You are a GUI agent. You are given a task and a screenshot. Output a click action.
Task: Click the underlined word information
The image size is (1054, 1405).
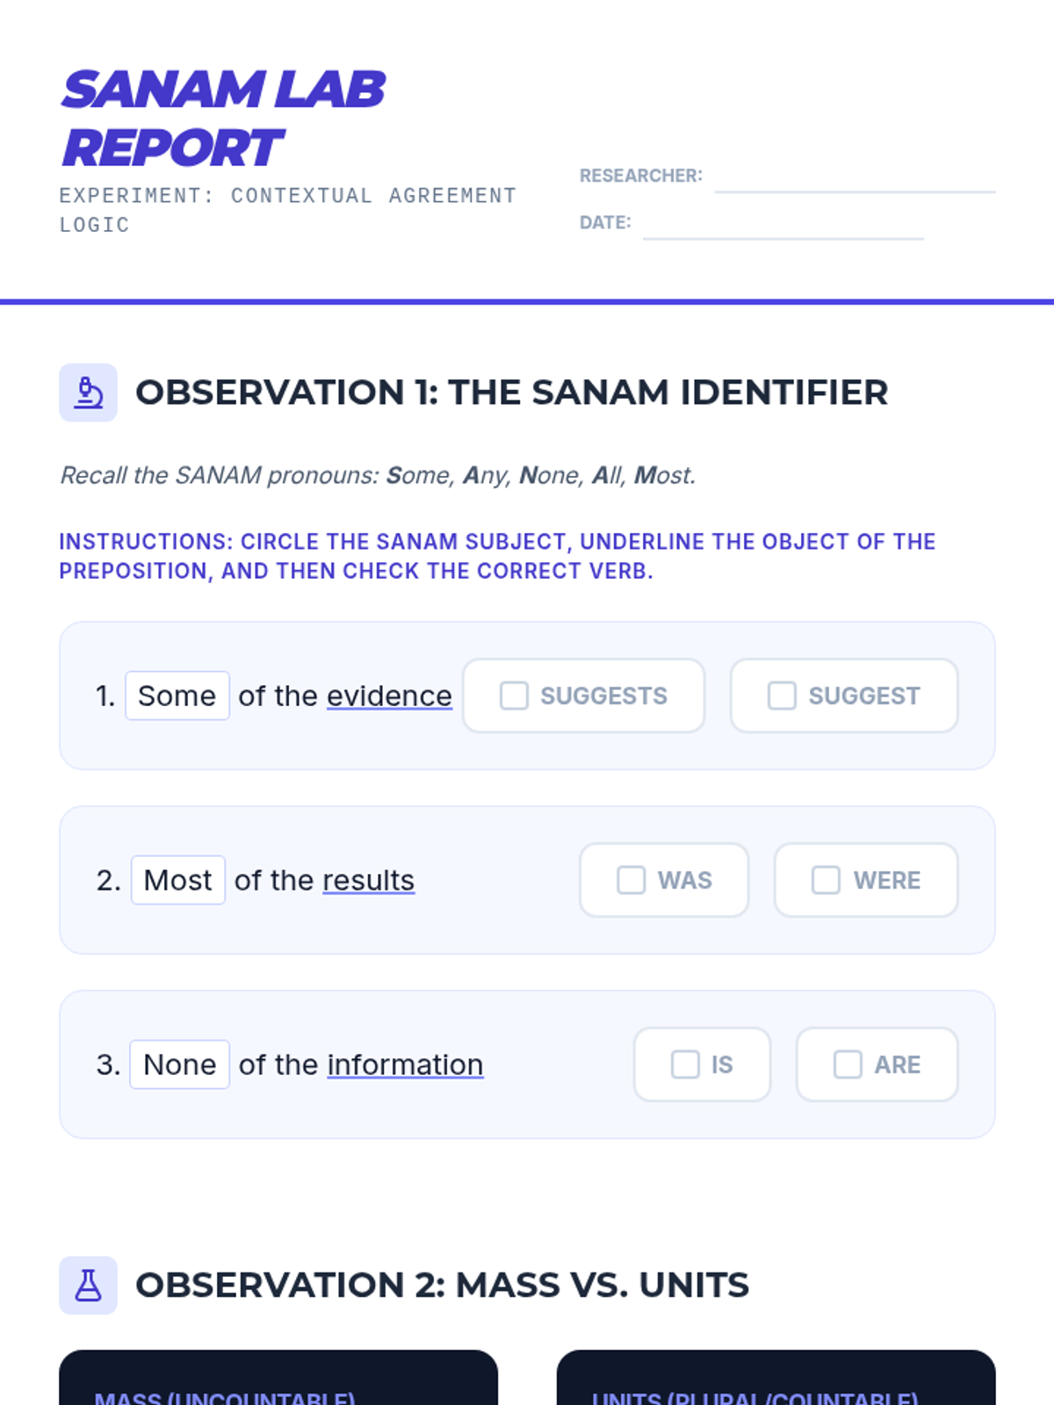[x=405, y=1064]
